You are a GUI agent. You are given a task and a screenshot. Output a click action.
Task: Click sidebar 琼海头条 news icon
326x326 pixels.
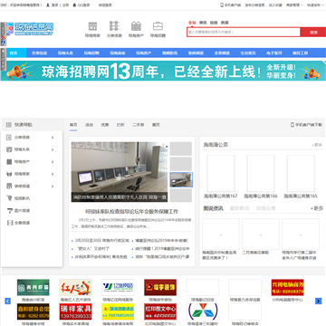tap(9, 149)
